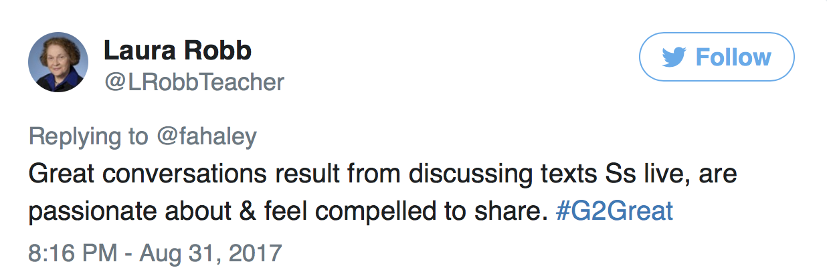This screenshot has width=827, height=278.
Task: Click the words "Great conversations" in the tweet
Action: [x=149, y=174]
